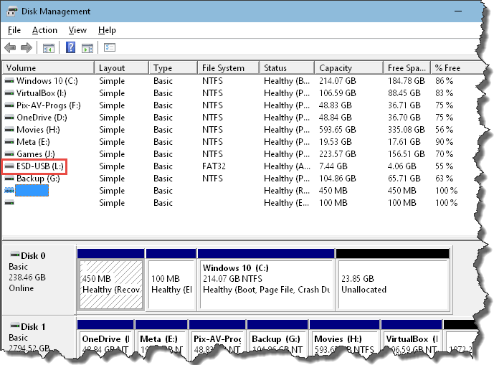
Task: Sort by the Volume column header
Action: tap(49, 68)
